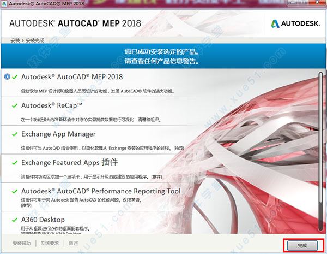Select the Exchange App Manager list entry
The image size is (327, 254).
[96, 140]
